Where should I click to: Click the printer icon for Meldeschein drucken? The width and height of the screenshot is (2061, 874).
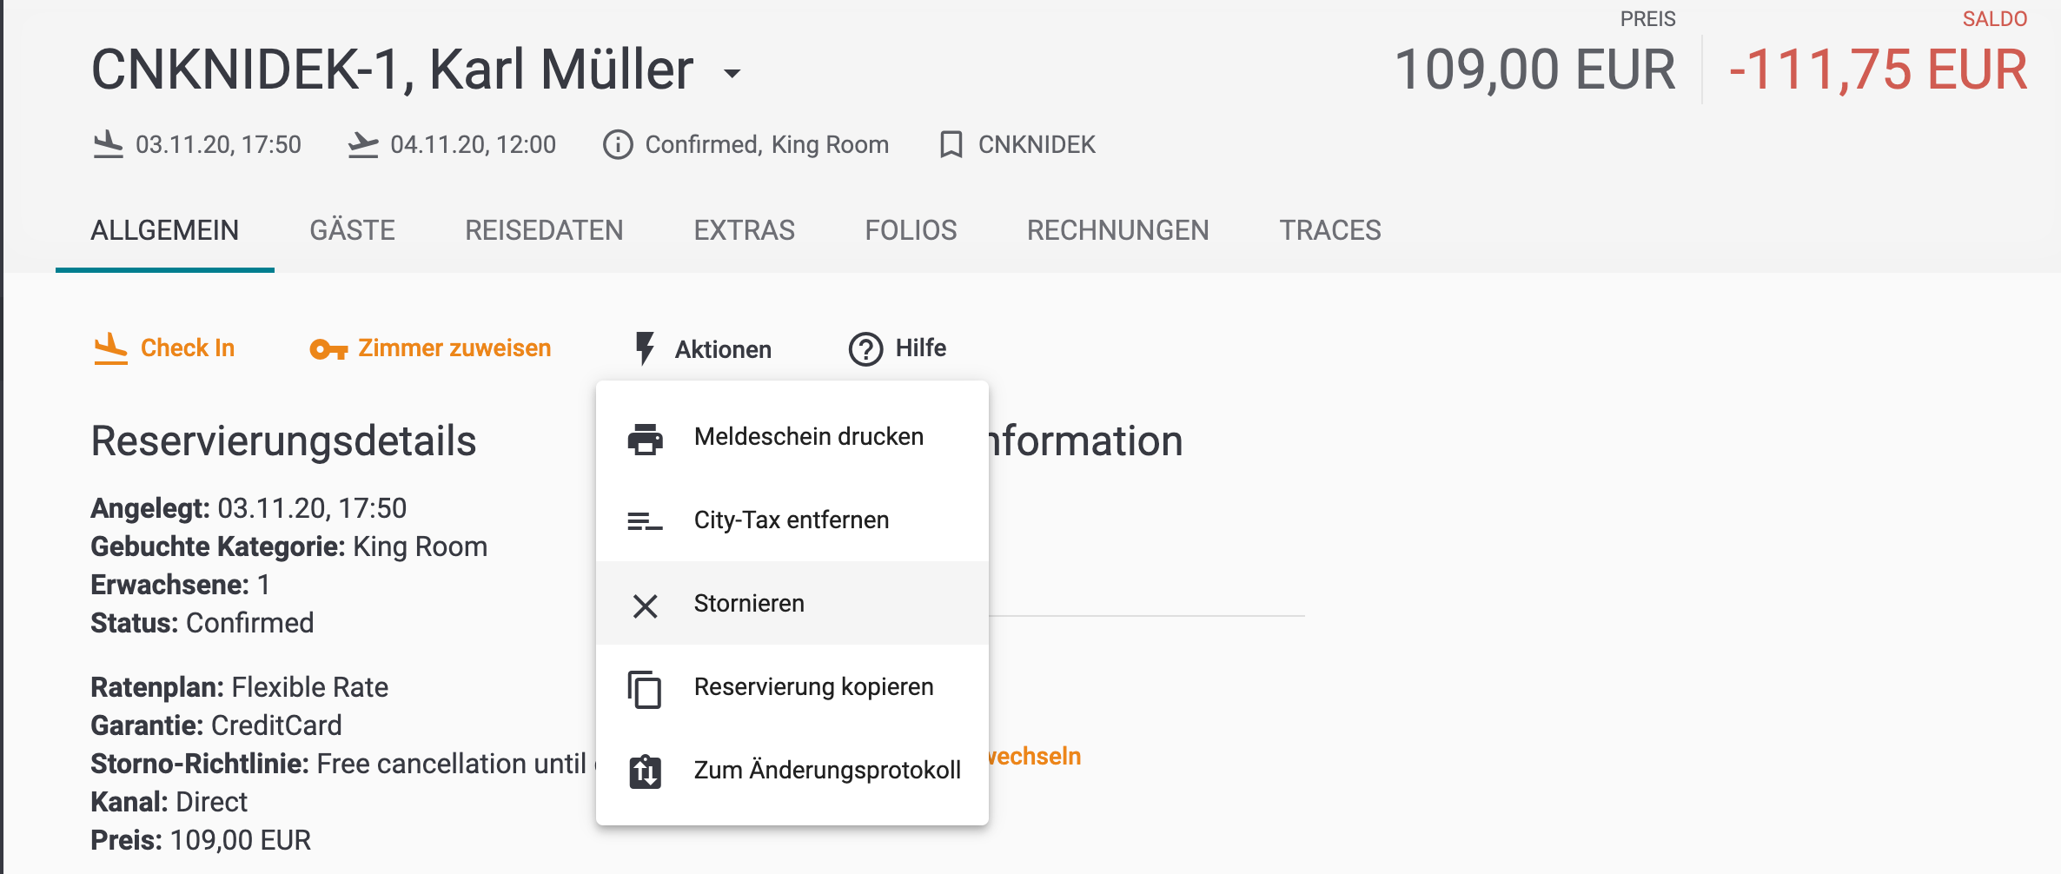[x=645, y=439]
